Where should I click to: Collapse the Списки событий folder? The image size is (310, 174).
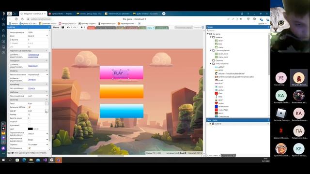point(211,50)
